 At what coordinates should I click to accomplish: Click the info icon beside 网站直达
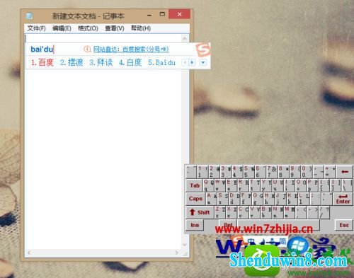(x=87, y=49)
